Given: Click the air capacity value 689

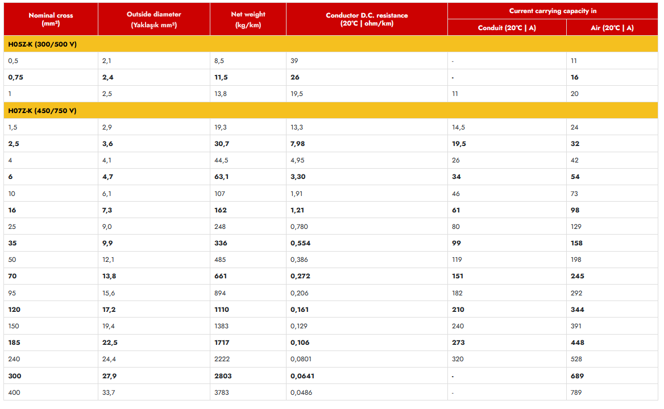Looking at the screenshot, I should click(x=577, y=376).
